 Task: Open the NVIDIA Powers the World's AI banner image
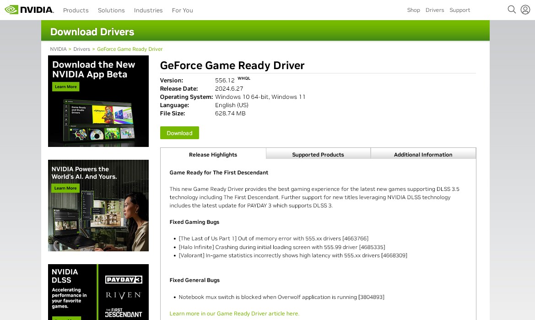click(98, 206)
